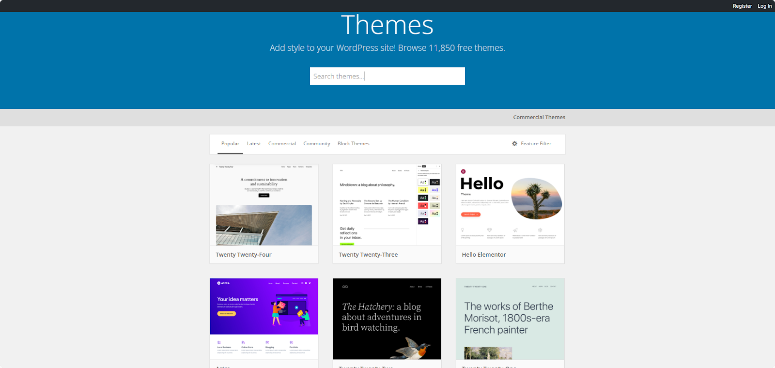This screenshot has height=368, width=775.
Task: Click the Twenty Twenty-Three theme title
Action: [368, 255]
